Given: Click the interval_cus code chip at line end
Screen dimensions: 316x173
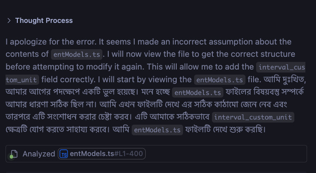Looking at the screenshot, I should pyautogui.click(x=281, y=67).
